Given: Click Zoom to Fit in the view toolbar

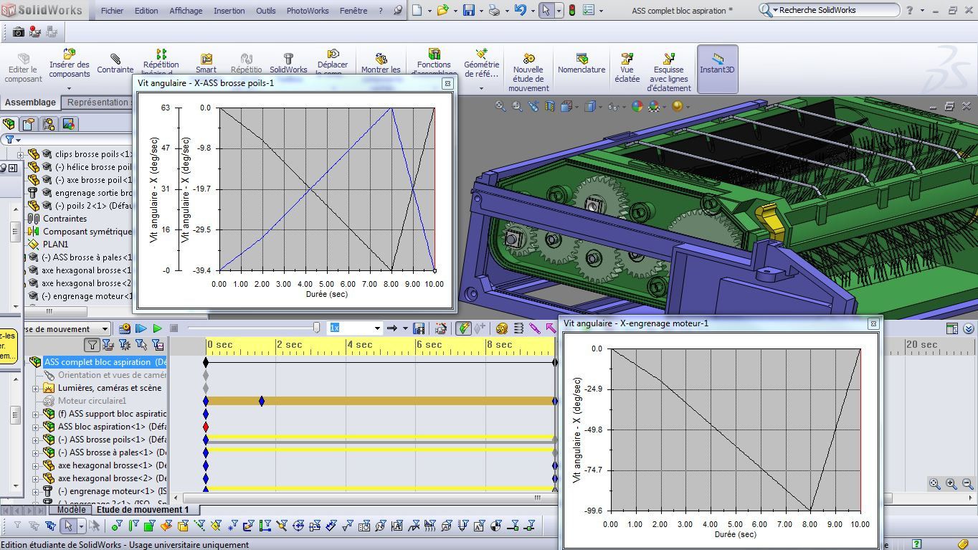Looking at the screenshot, I should click(x=500, y=106).
